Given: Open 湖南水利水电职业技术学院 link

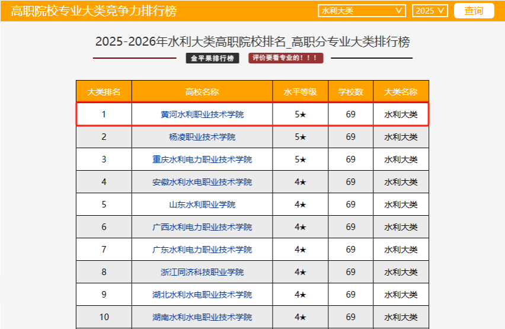Looking at the screenshot, I should click(202, 317).
